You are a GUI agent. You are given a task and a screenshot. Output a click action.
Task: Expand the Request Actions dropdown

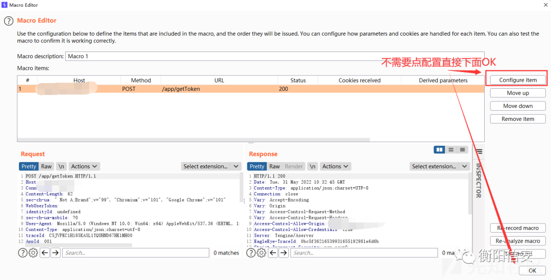pyautogui.click(x=84, y=166)
